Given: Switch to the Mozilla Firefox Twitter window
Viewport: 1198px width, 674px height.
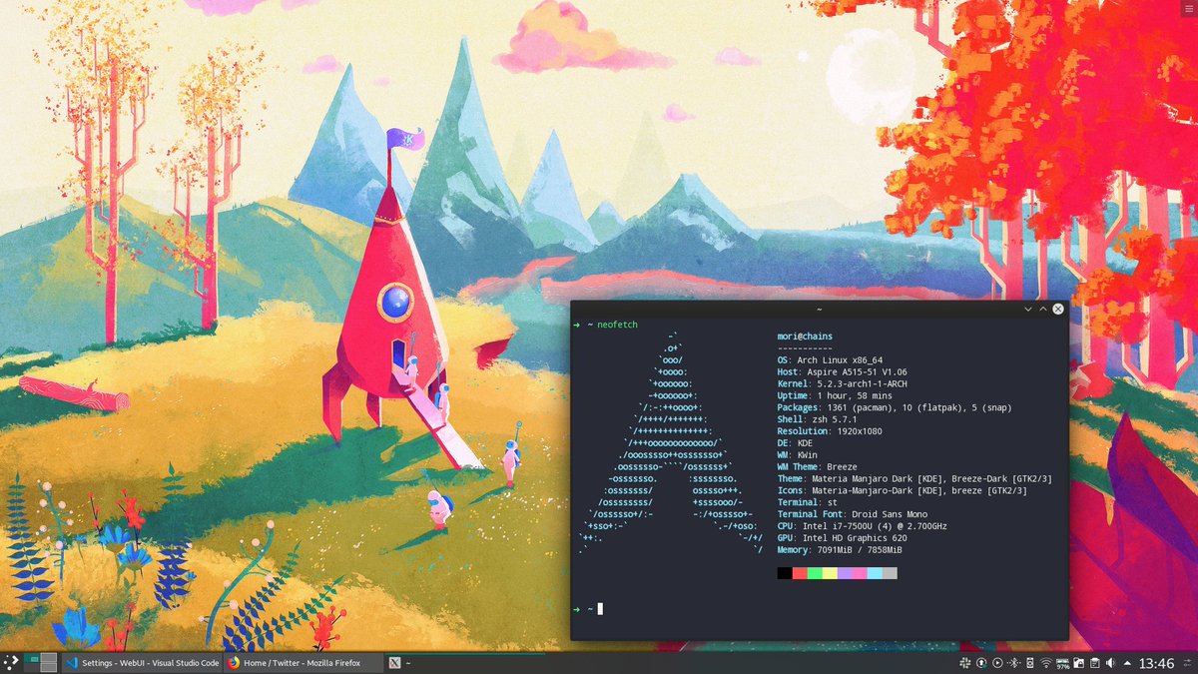Looking at the screenshot, I should tap(302, 663).
